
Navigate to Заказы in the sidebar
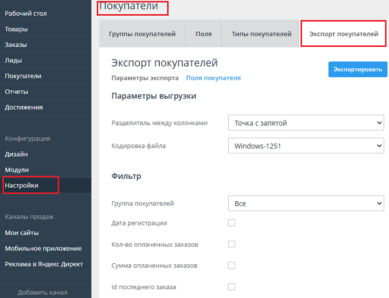(x=16, y=45)
